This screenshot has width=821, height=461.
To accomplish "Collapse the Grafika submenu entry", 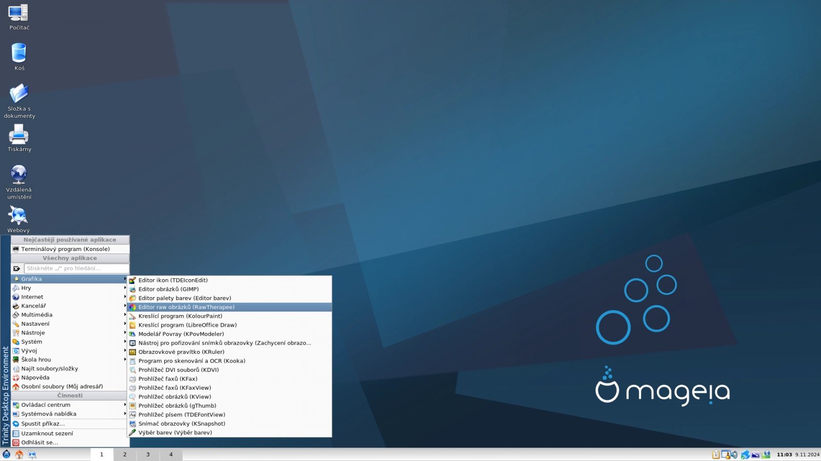I will click(69, 279).
